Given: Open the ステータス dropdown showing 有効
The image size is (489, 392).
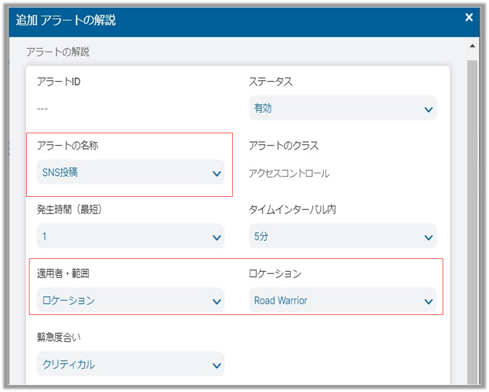Looking at the screenshot, I should (x=343, y=108).
